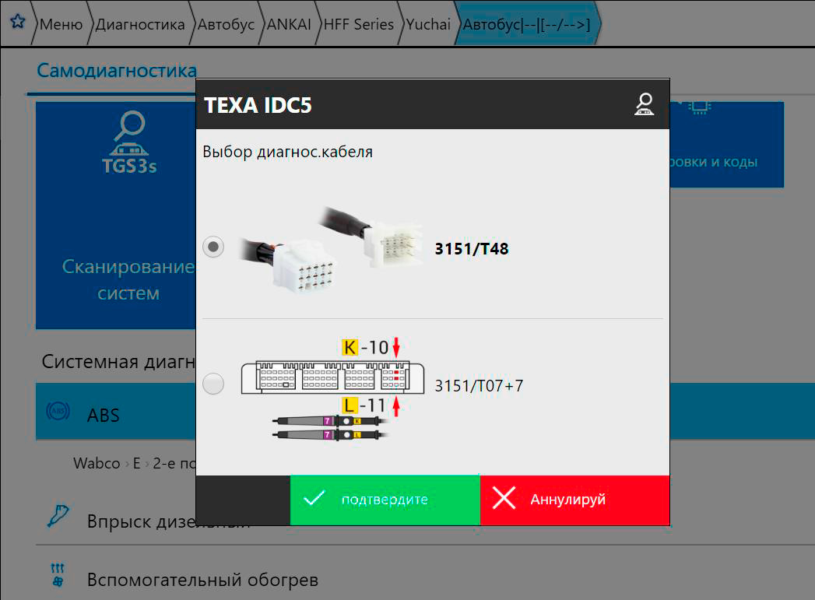Click the vehicle search icon in dialog header
The image size is (815, 600).
tap(644, 104)
